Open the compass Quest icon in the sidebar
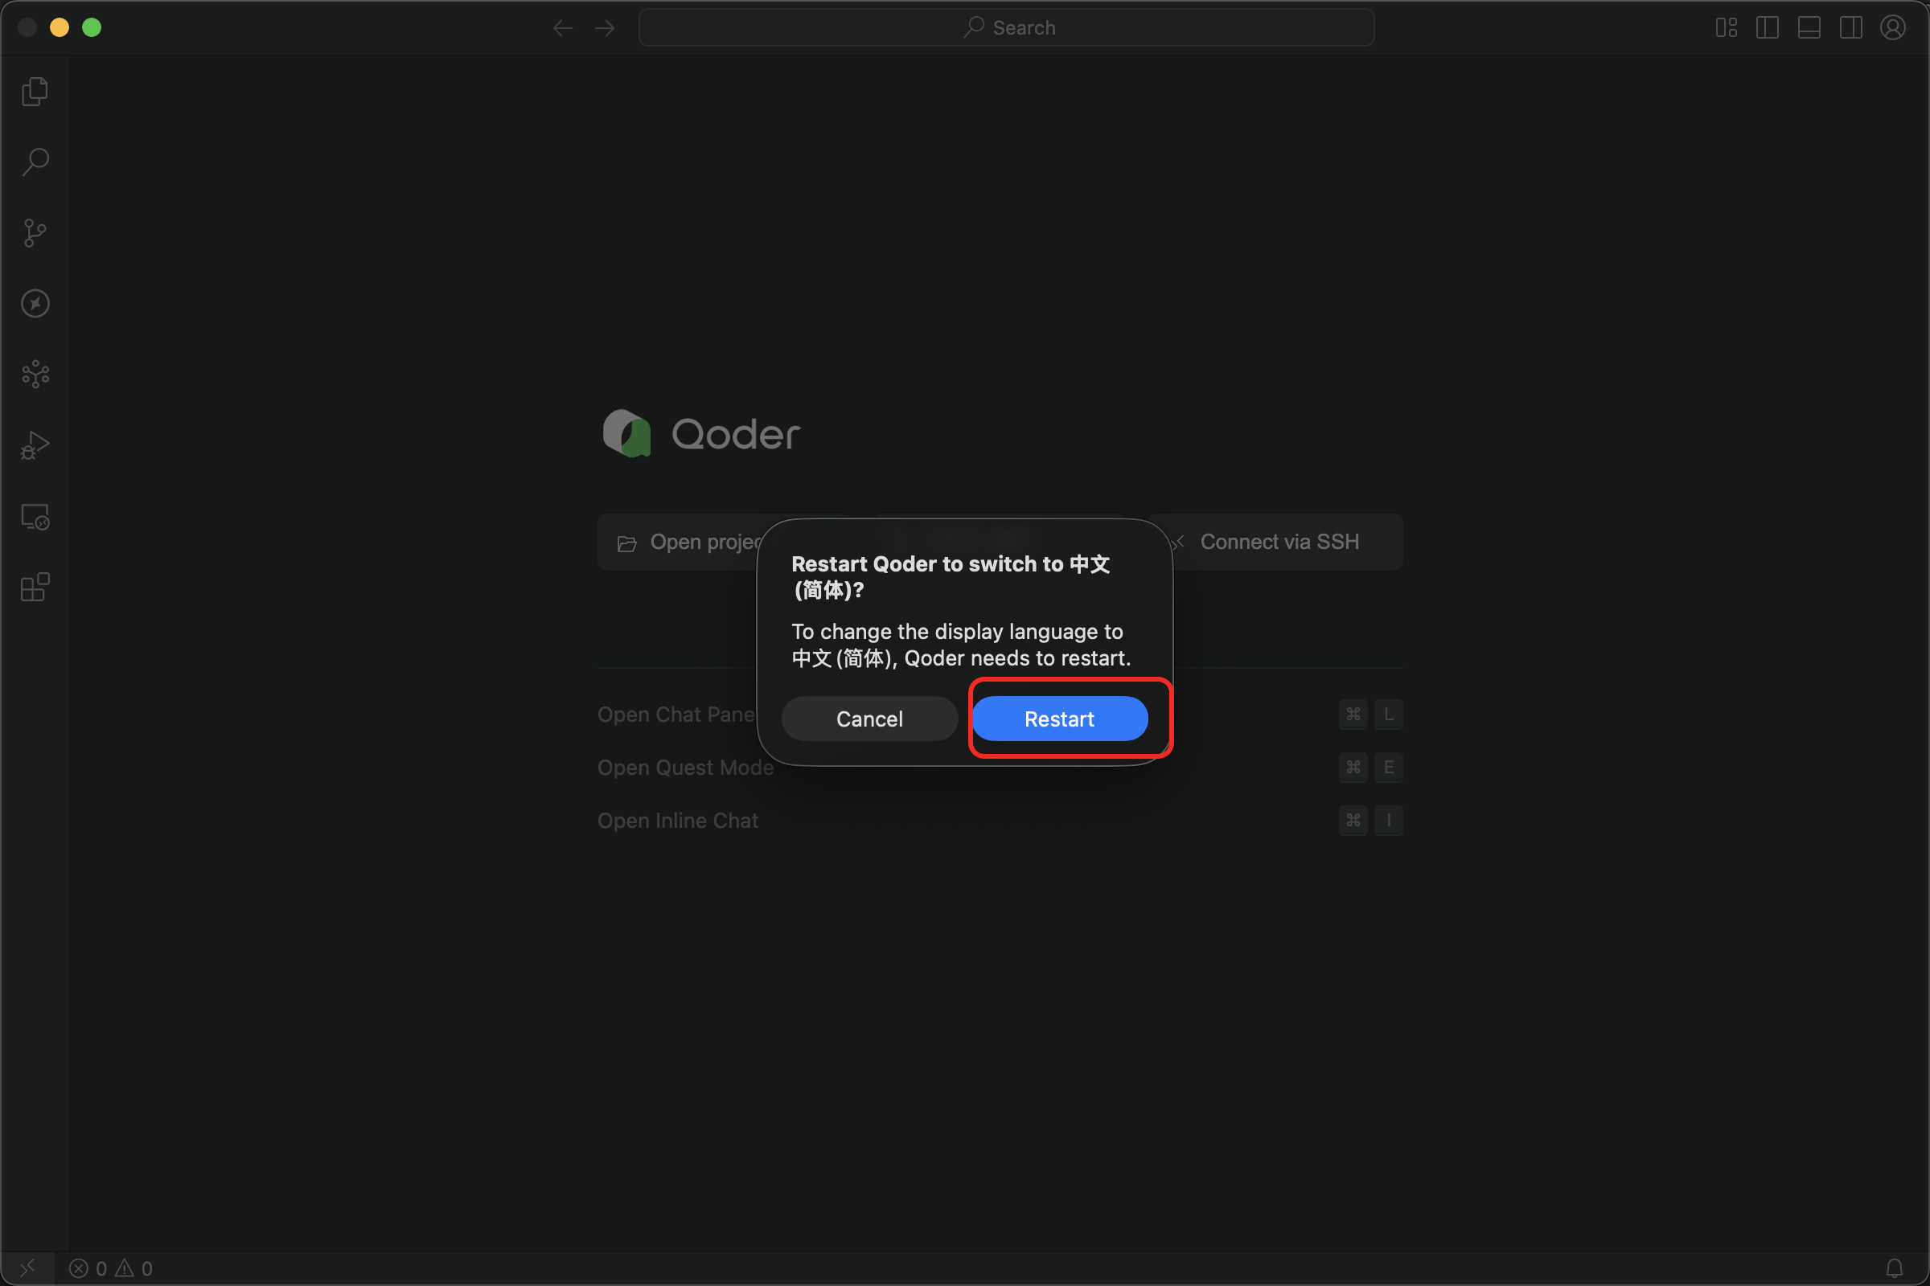The width and height of the screenshot is (1930, 1286). tap(35, 304)
